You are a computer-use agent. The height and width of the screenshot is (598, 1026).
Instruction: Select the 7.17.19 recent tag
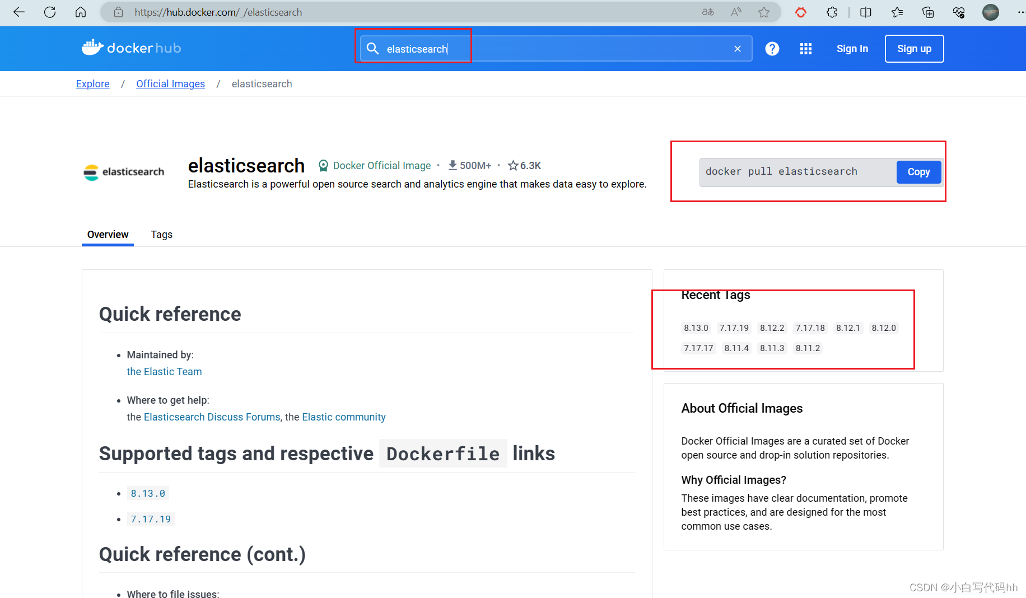click(x=734, y=328)
